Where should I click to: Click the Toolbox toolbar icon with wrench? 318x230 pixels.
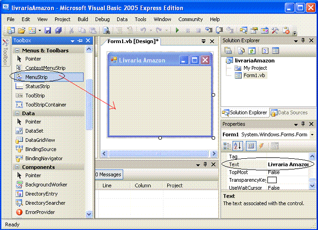[x=275, y=30]
